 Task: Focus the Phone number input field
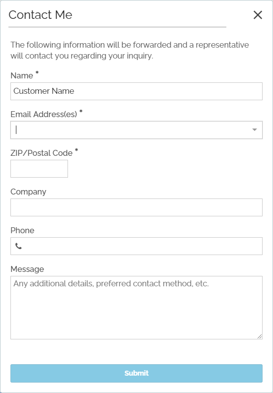click(x=136, y=246)
